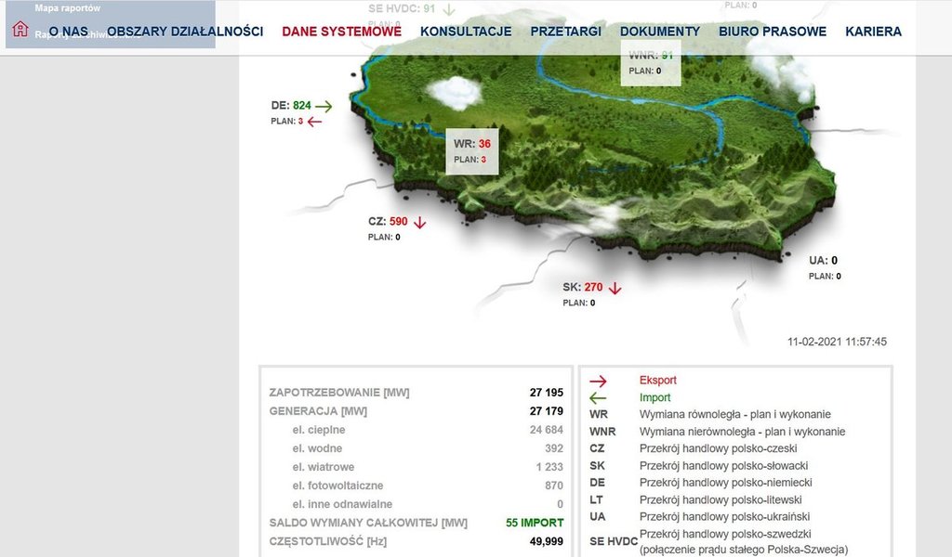Click the red Eksport arrow in the legend
The width and height of the screenshot is (952, 557).
click(598, 381)
